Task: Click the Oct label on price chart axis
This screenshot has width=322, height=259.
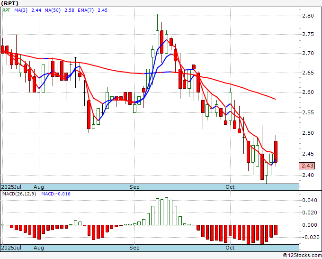Action: [x=230, y=187]
